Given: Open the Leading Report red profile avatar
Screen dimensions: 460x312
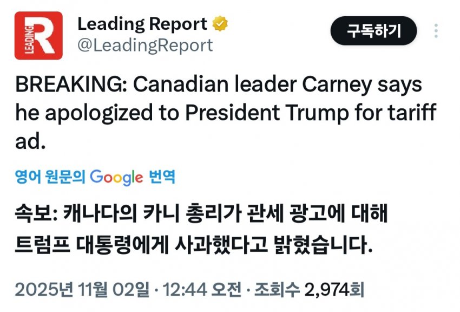Looking at the screenshot, I should [38, 36].
